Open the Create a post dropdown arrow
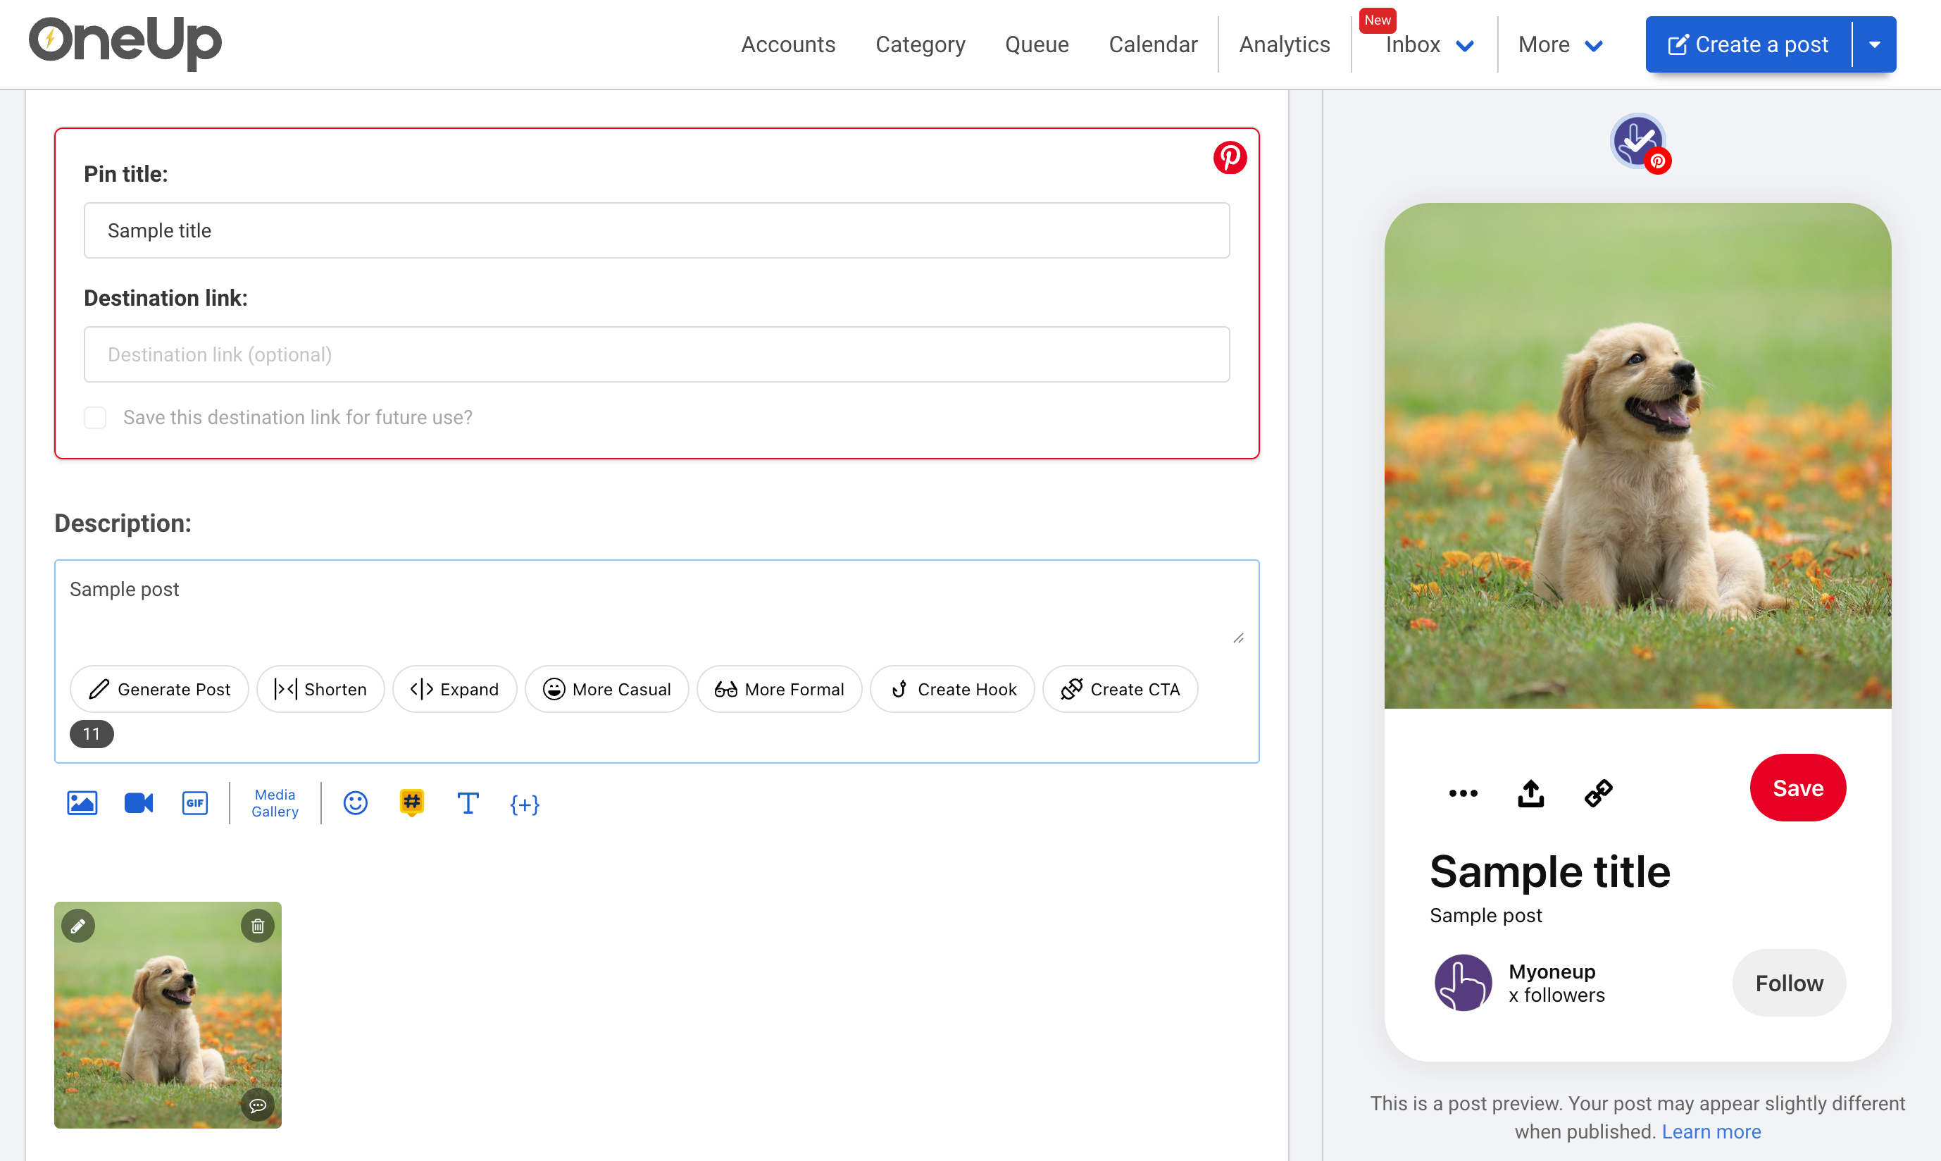 point(1874,44)
